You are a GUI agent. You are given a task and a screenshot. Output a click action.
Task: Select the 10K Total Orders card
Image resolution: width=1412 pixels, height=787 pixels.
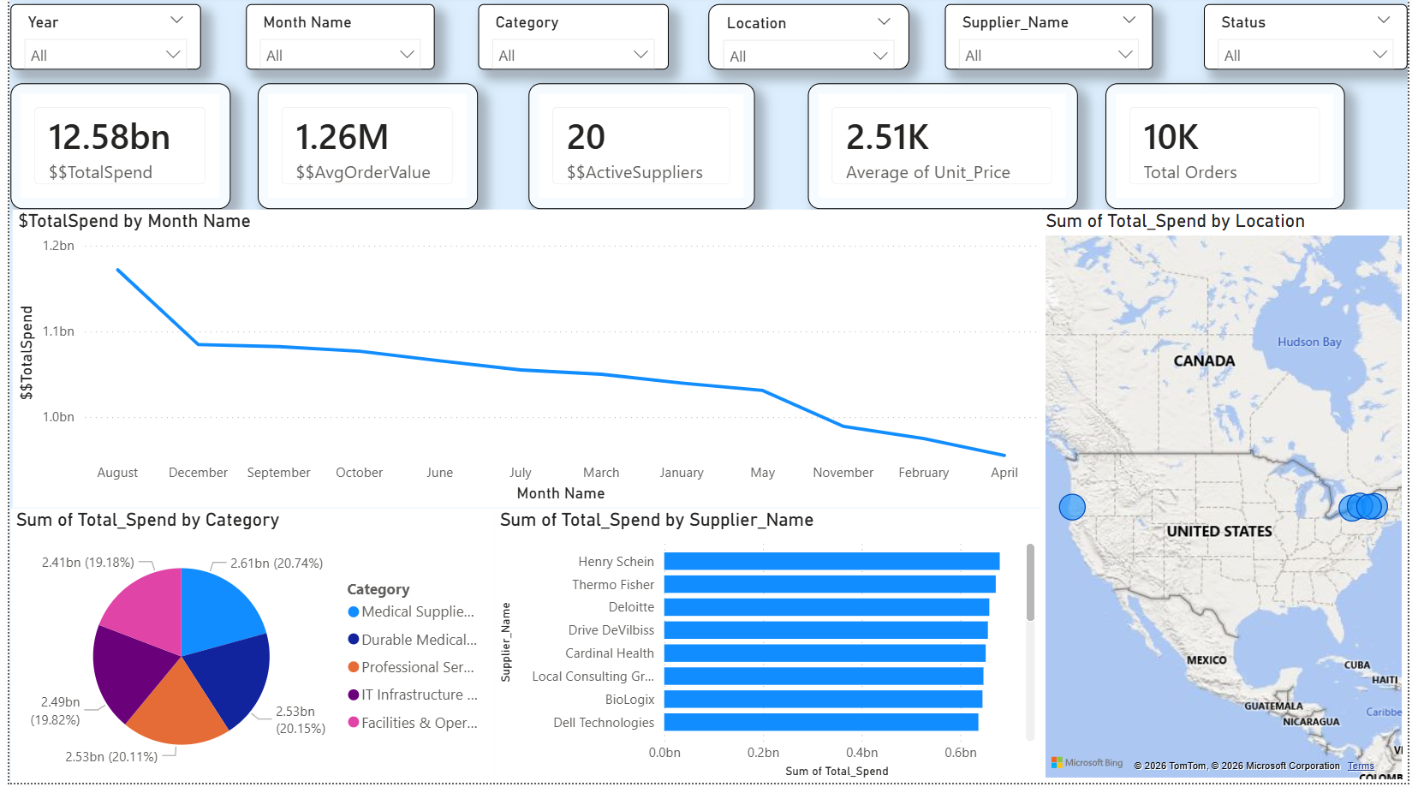pos(1224,146)
